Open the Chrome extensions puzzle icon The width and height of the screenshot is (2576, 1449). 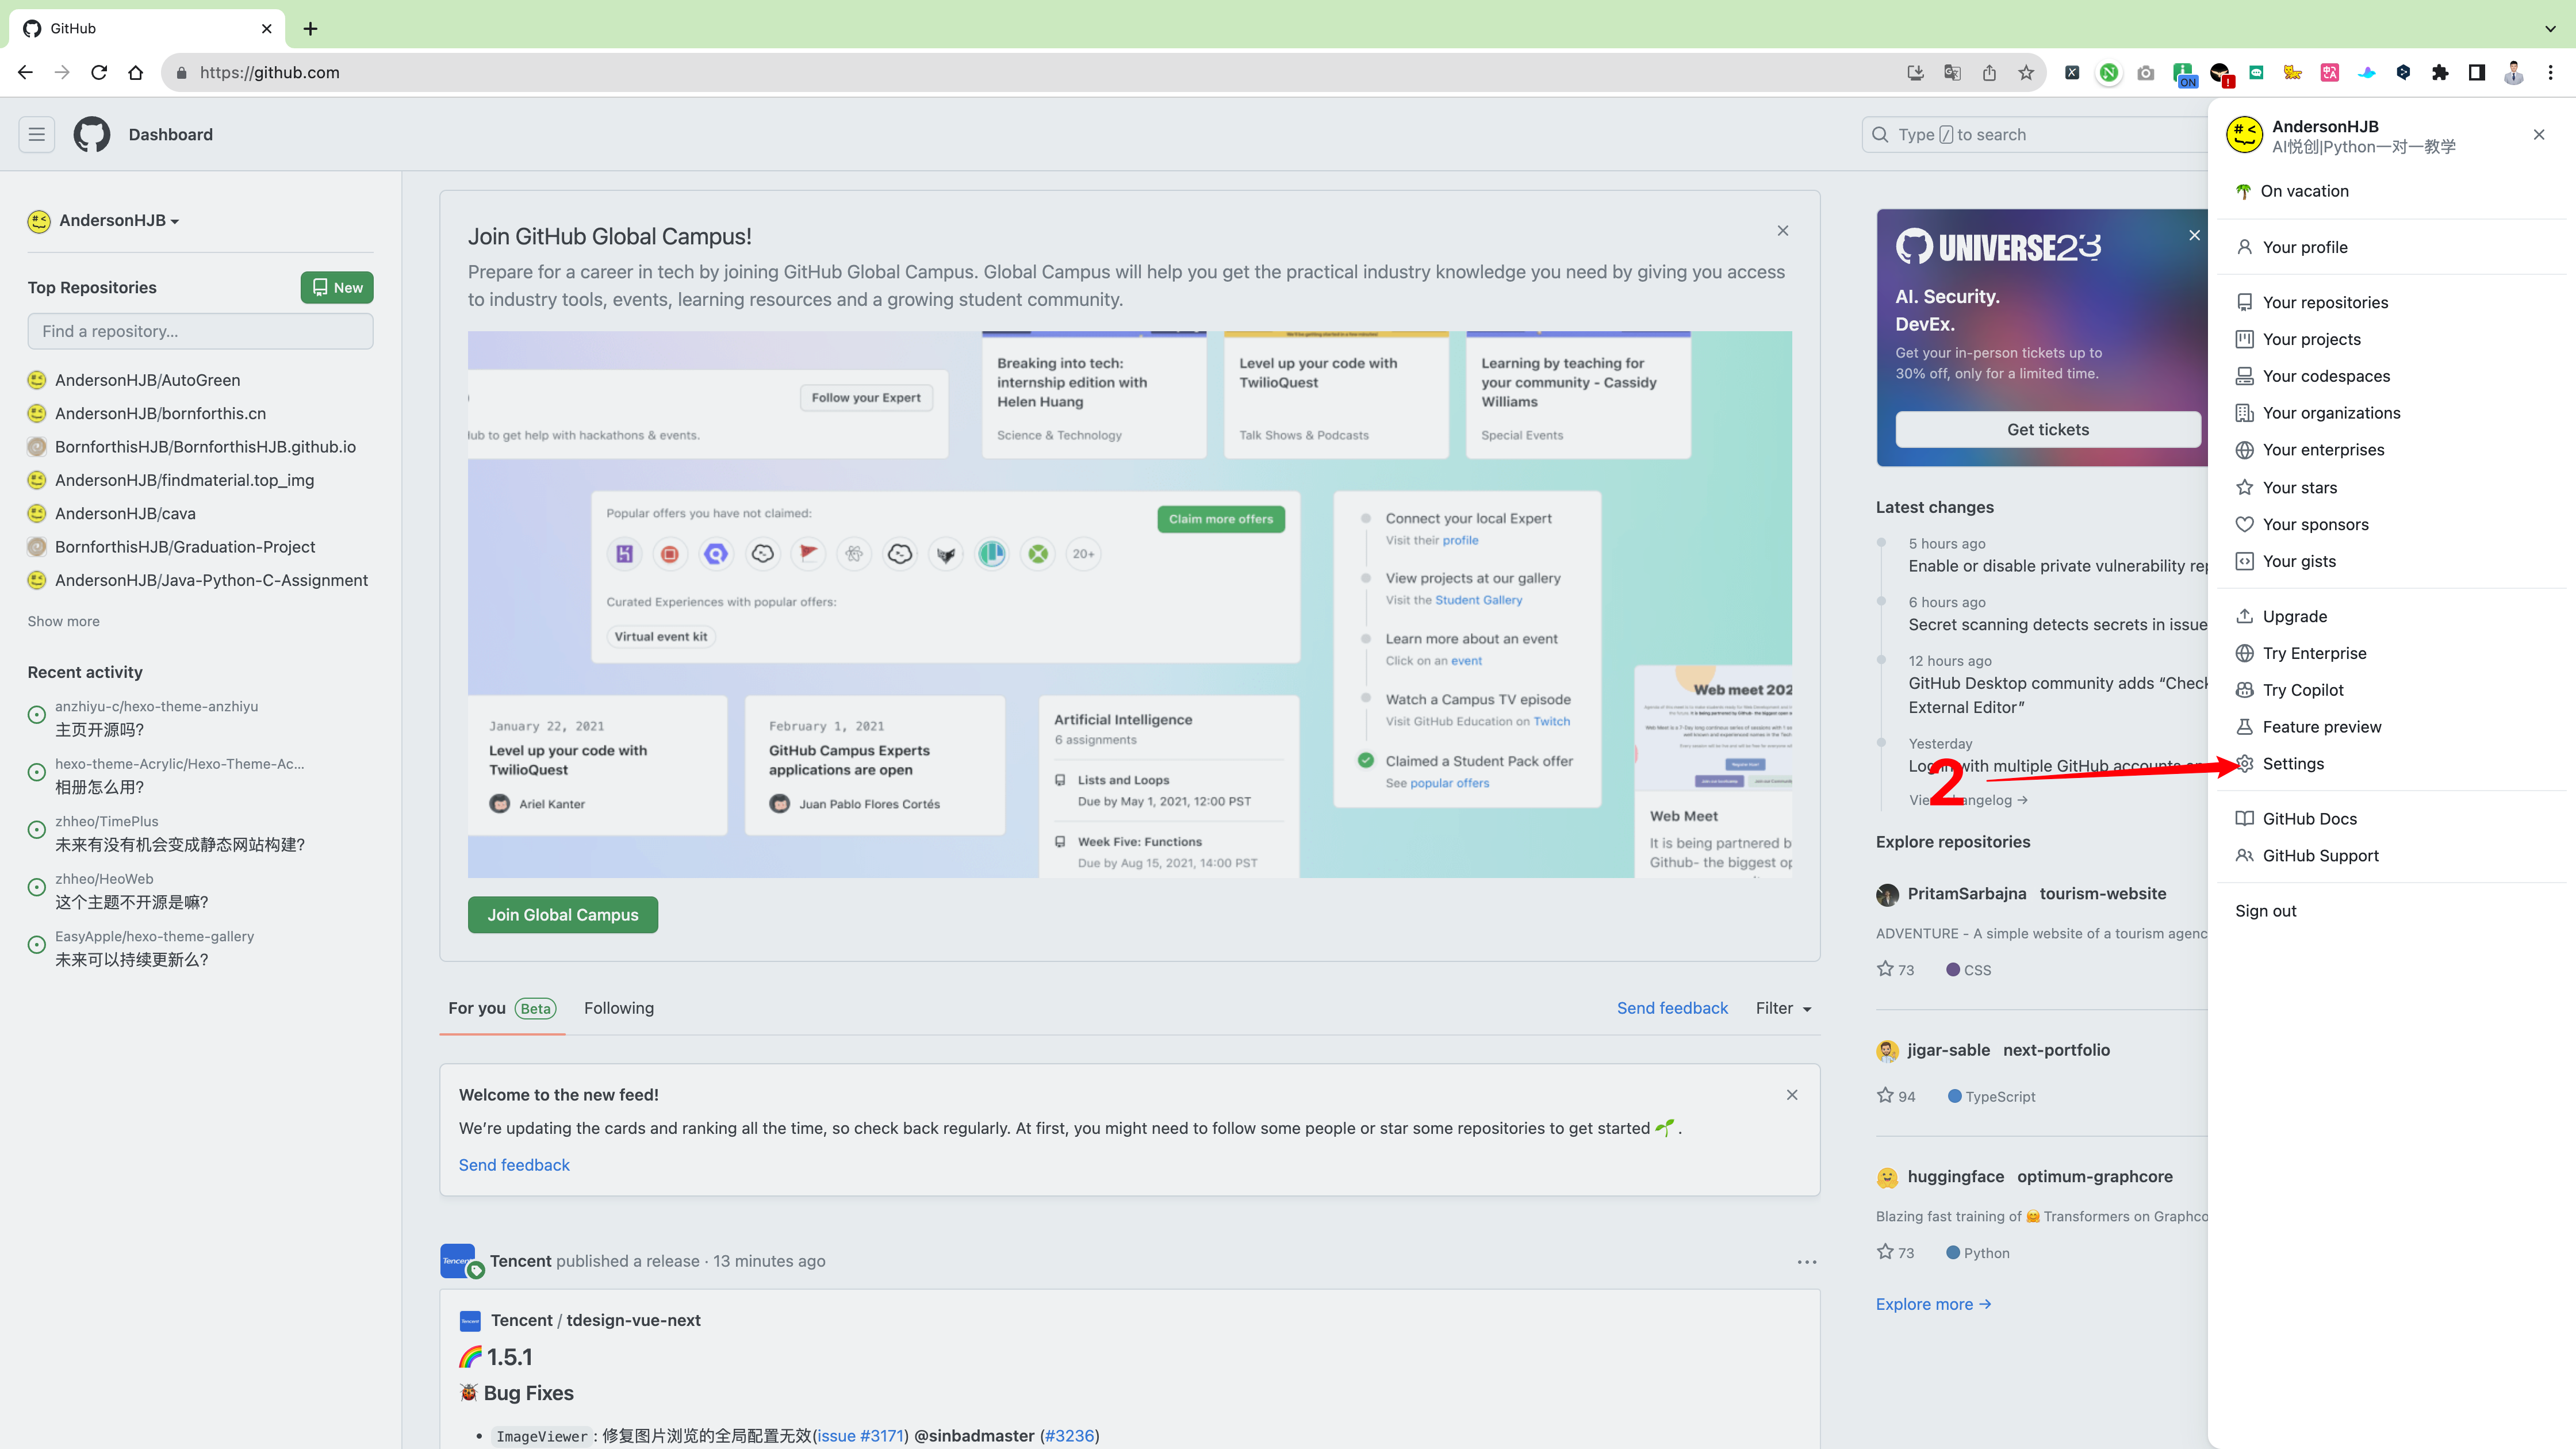(x=2440, y=72)
